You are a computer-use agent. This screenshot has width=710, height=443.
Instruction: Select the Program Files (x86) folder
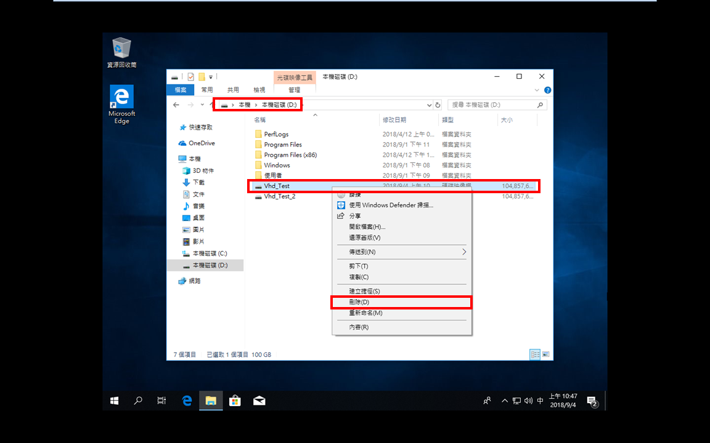pos(290,155)
